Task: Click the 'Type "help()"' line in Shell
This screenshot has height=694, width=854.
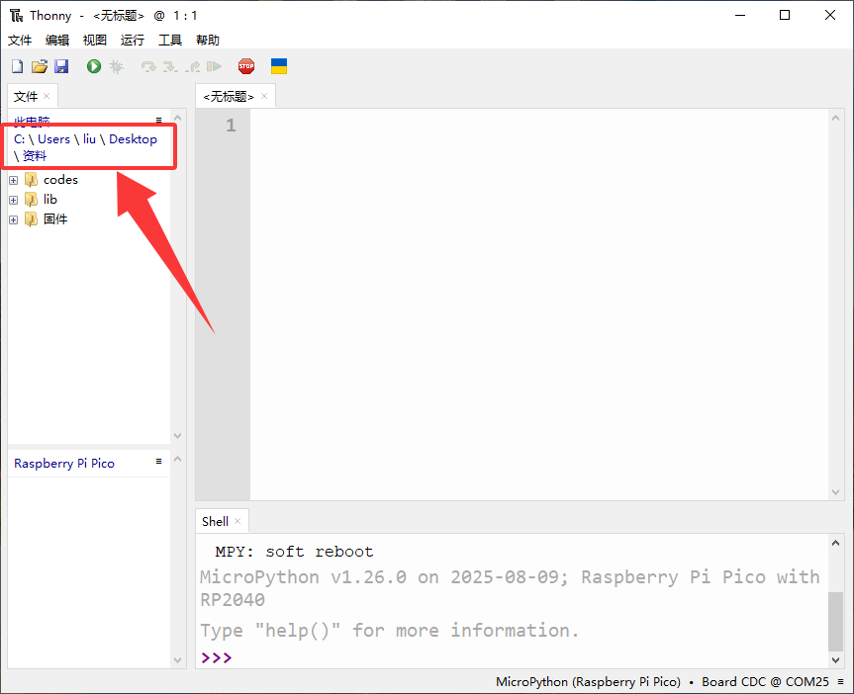Action: (390, 631)
